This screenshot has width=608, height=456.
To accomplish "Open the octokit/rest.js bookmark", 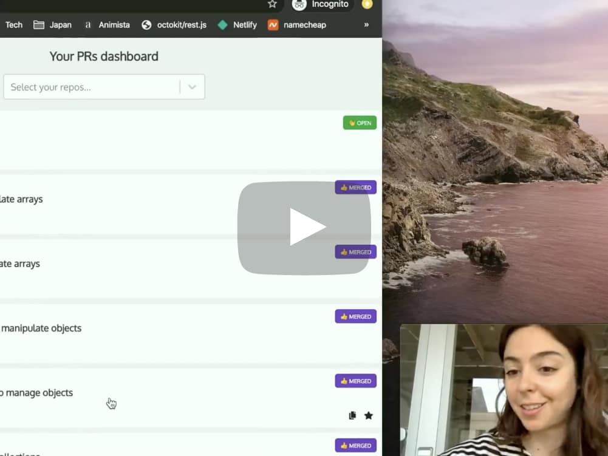I will pyautogui.click(x=175, y=25).
